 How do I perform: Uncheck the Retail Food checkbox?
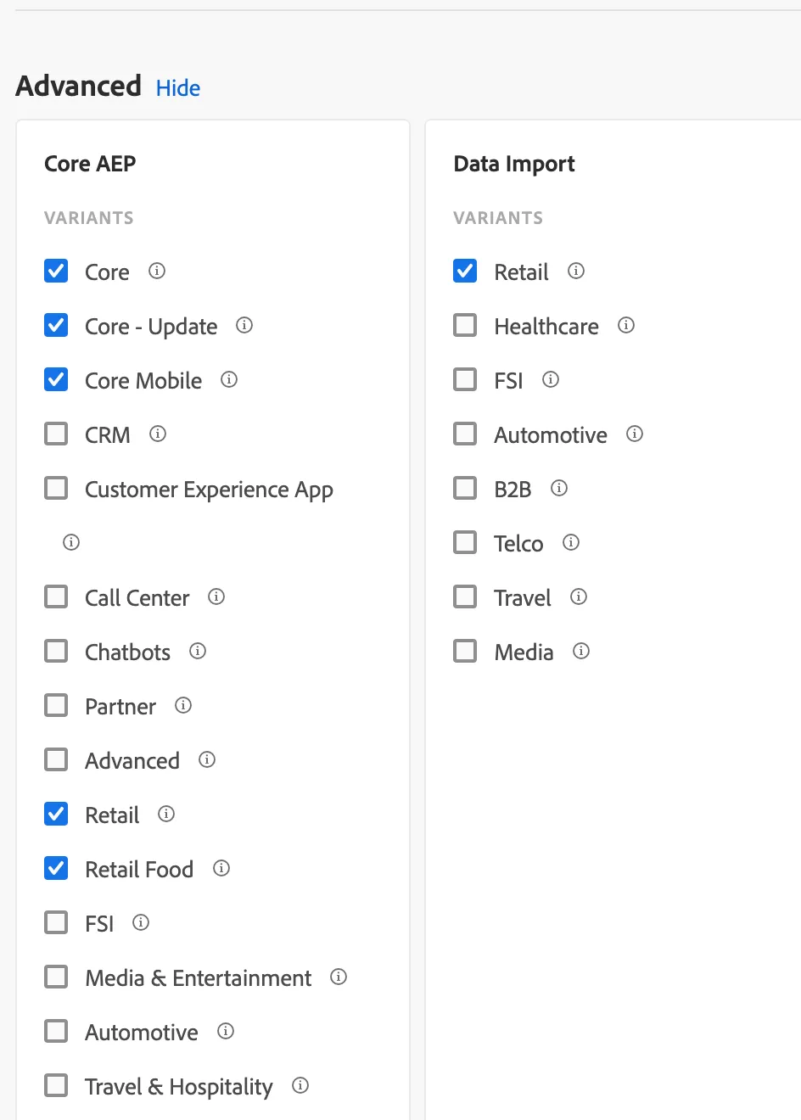point(56,868)
